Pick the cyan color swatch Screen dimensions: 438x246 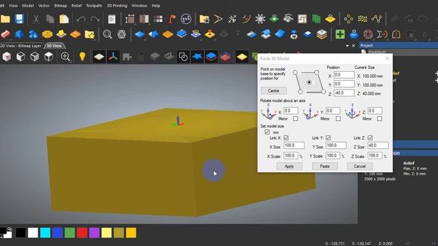tap(45, 232)
